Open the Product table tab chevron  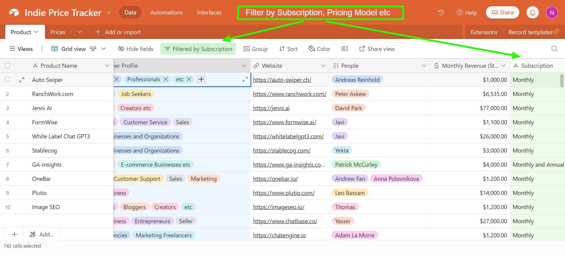click(x=36, y=32)
